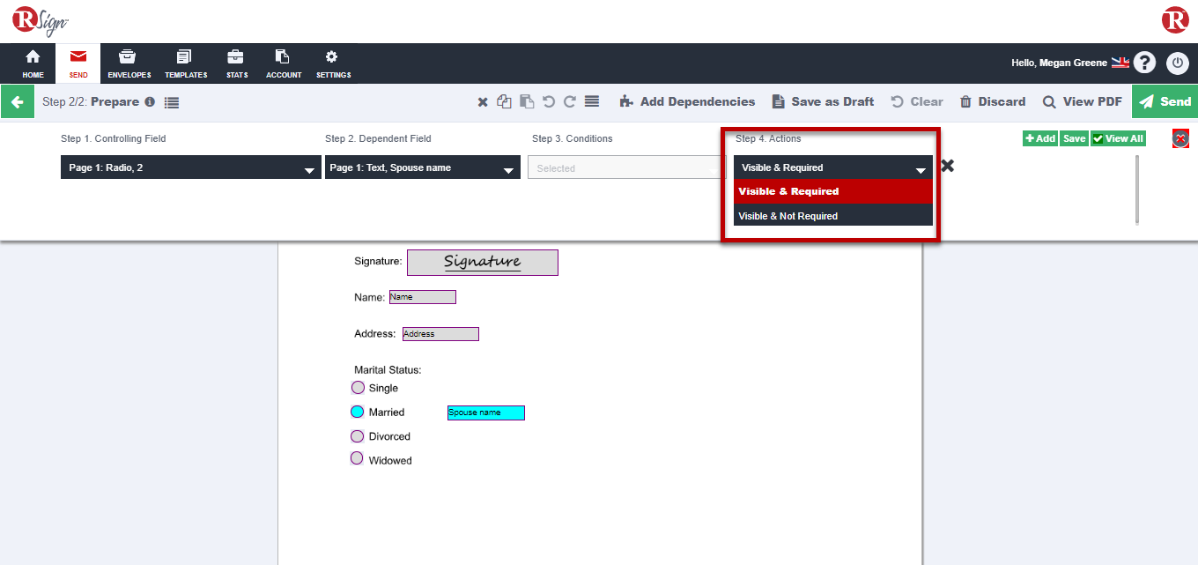
Task: Click the 'Hello, Megan Greene' greeting
Action: [1059, 63]
